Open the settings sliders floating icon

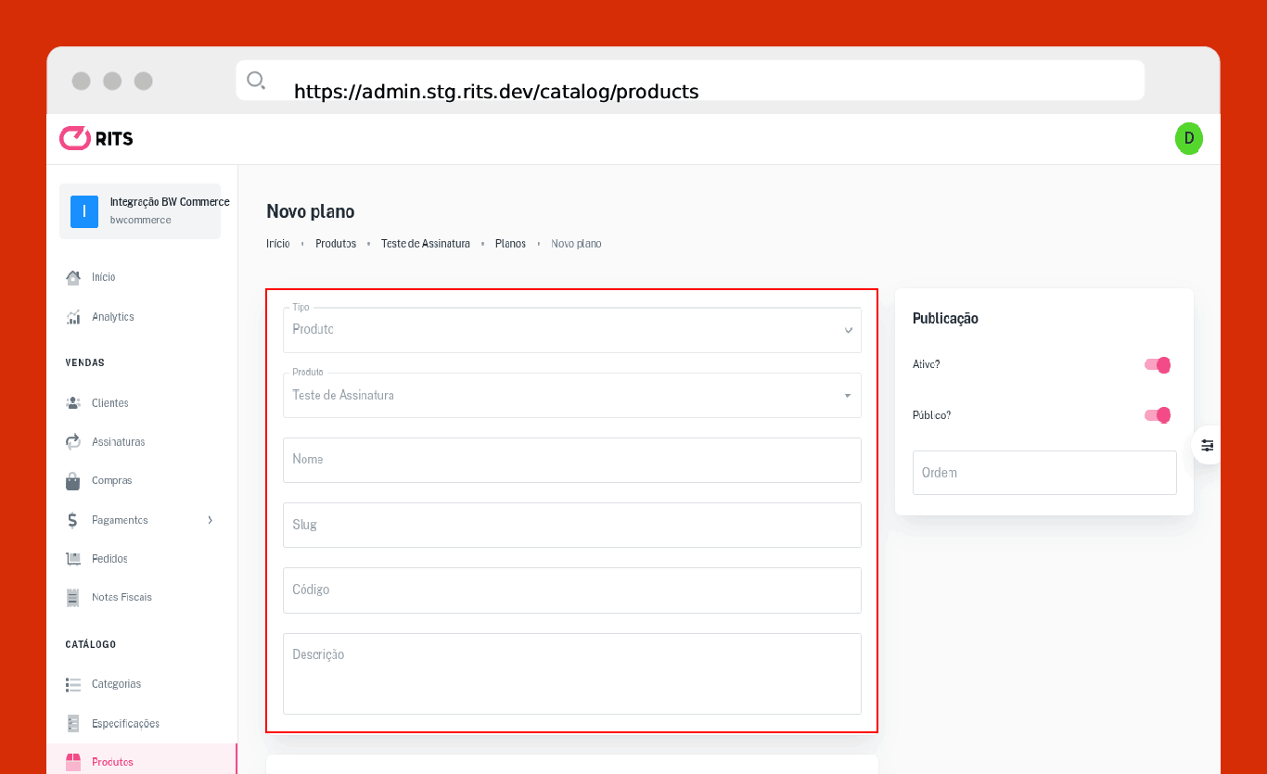(1207, 446)
